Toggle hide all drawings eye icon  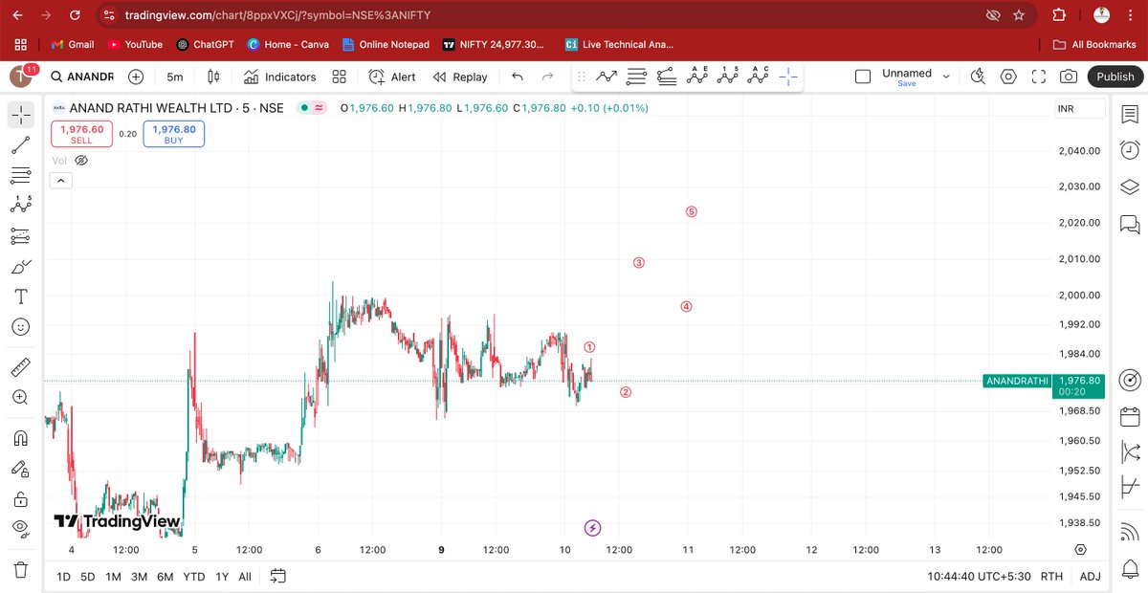pyautogui.click(x=21, y=528)
